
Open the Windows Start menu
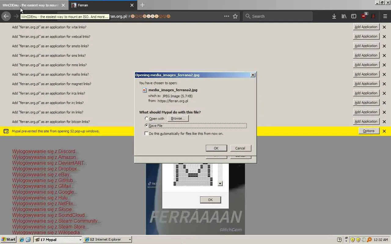point(9,239)
